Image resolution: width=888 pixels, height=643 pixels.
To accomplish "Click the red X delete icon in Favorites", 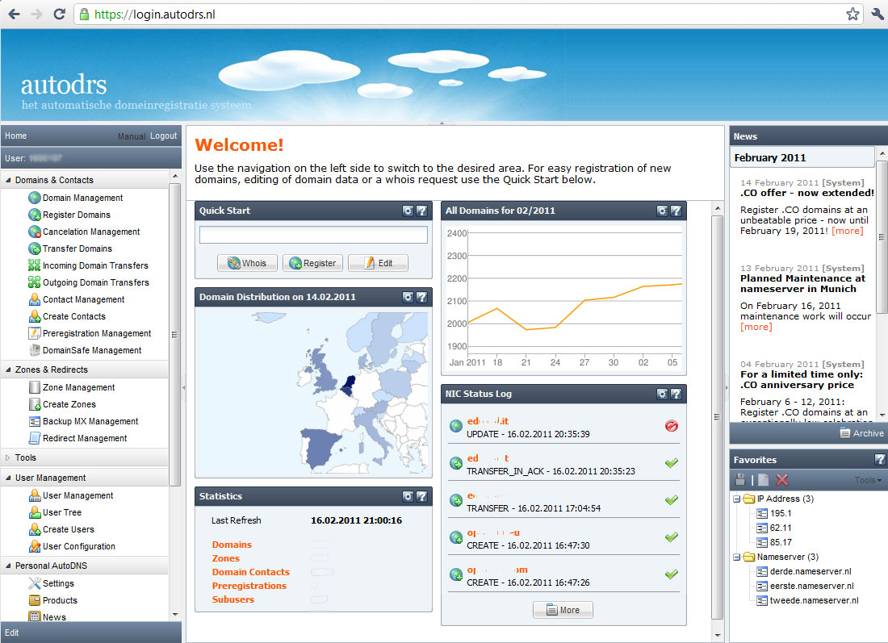I will point(781,480).
